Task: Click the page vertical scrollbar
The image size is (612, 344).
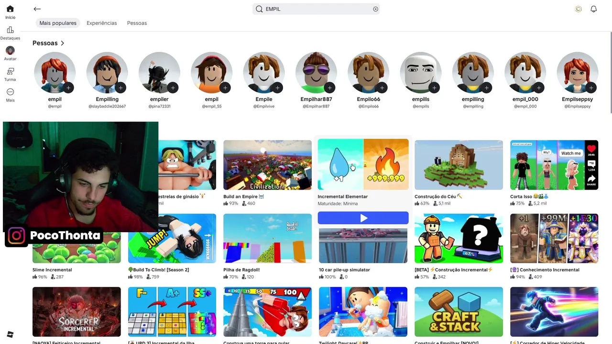Action: (611, 72)
